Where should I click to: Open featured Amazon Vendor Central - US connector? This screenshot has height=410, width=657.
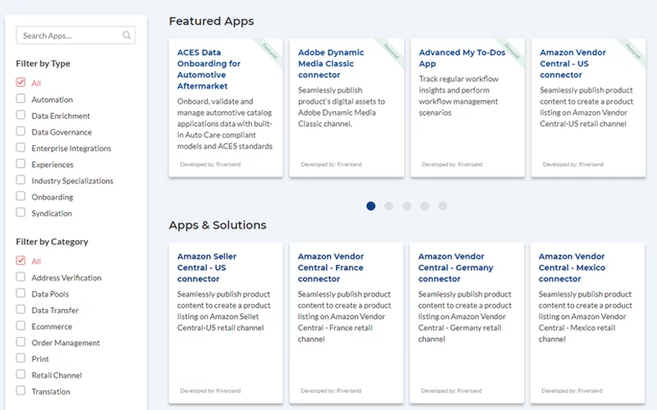coord(572,64)
